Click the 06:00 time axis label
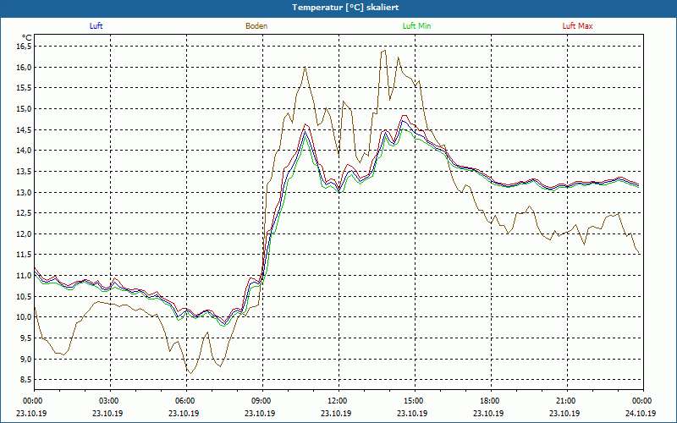 187,401
